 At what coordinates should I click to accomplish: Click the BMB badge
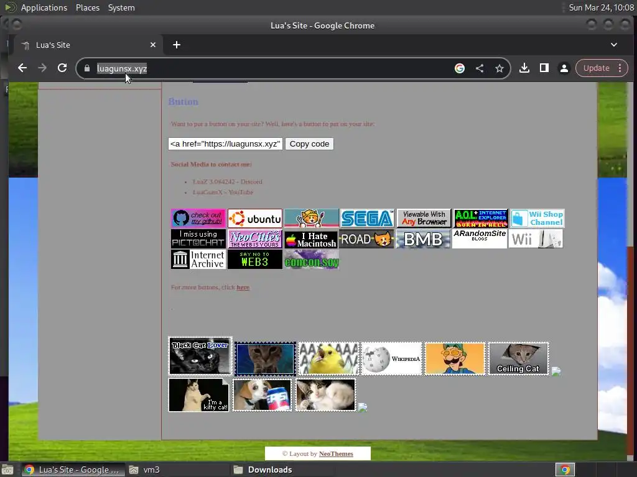click(423, 239)
